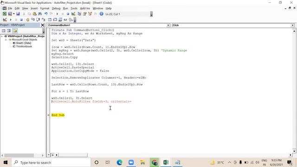Open Find with the binoculars icon
Image resolution: width=297 pixels, height=167 pixels.
click(x=40, y=14)
